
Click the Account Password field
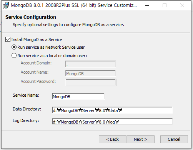[91, 82]
